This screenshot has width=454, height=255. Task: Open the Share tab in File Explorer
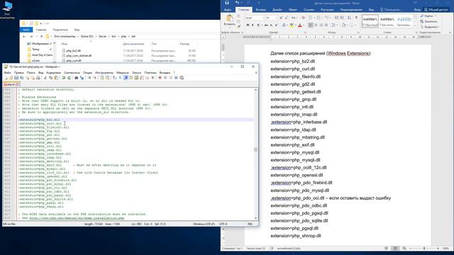pos(60,30)
